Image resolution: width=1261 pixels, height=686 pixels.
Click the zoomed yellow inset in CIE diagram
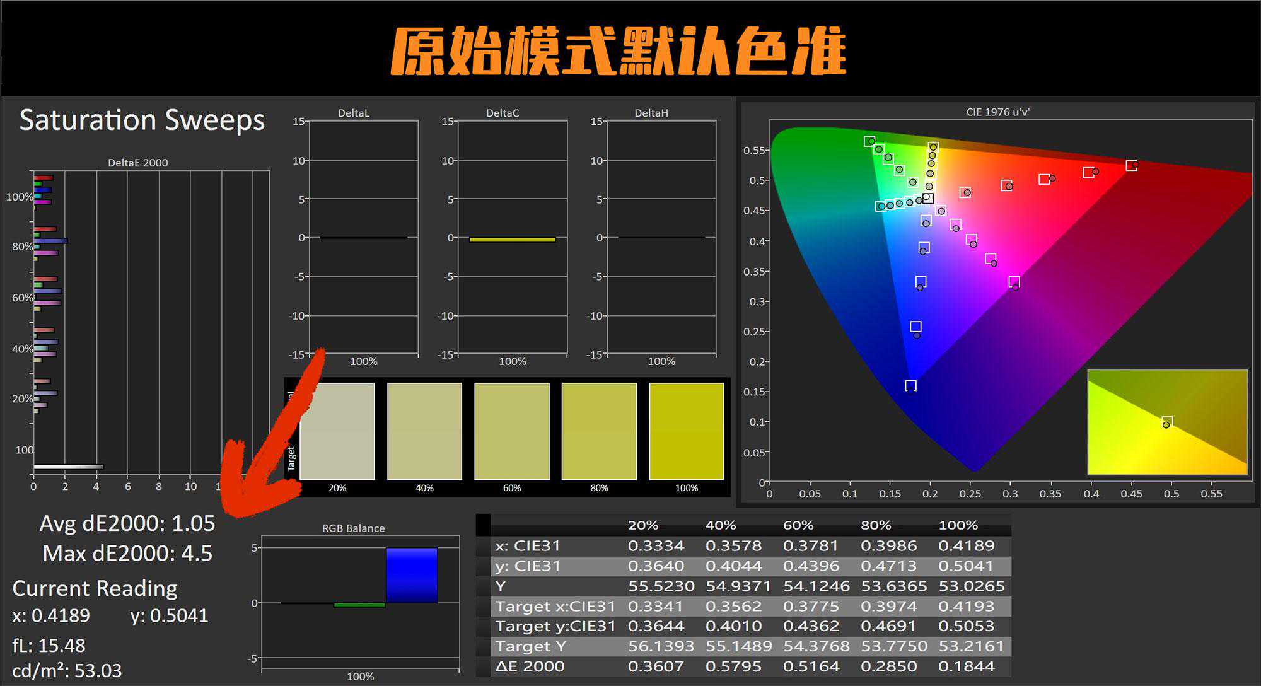[1167, 422]
